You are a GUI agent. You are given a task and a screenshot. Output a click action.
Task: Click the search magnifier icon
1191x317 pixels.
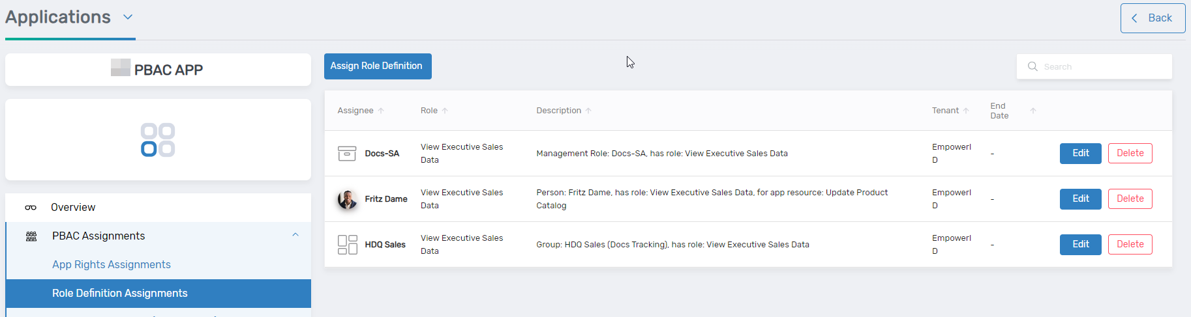1033,66
